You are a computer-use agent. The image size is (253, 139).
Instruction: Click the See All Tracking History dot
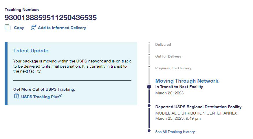click(149, 131)
